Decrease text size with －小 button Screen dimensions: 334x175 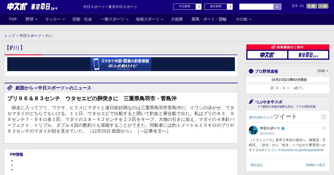[323, 6]
